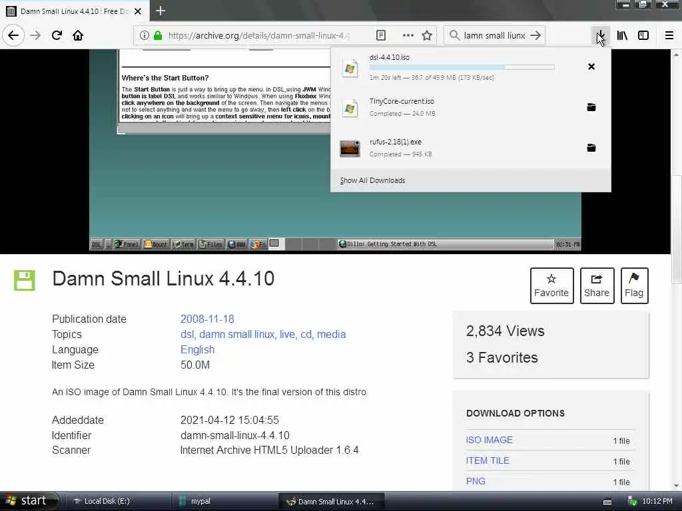This screenshot has width=682, height=511.
Task: Toggle reader view in address bar
Action: coord(380,35)
